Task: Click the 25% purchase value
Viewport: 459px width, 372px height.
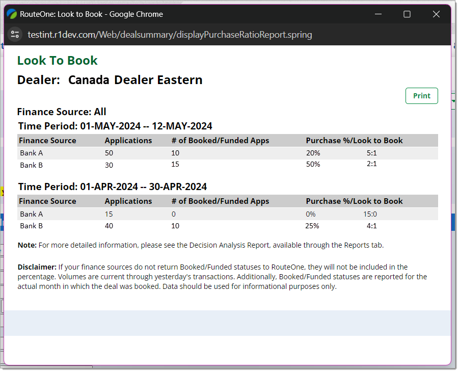Action: [312, 226]
